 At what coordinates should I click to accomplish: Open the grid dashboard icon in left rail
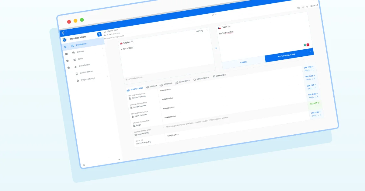coord(65,47)
